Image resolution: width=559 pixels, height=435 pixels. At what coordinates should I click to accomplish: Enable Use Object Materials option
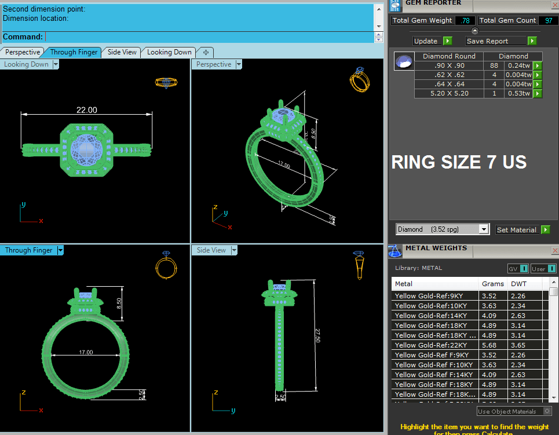[x=546, y=412]
